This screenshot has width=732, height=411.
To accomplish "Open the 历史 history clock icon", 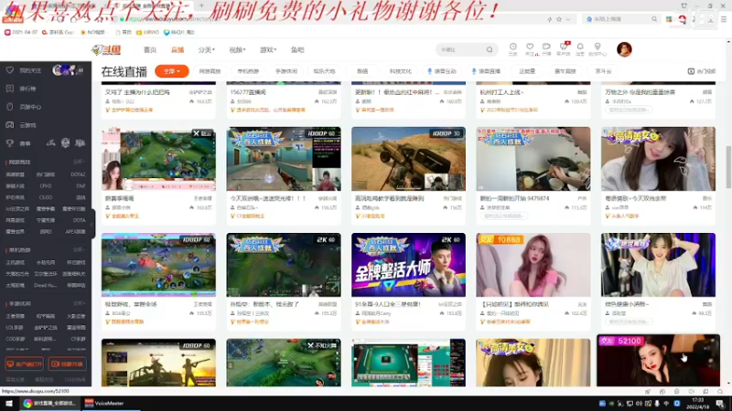I will (512, 48).
